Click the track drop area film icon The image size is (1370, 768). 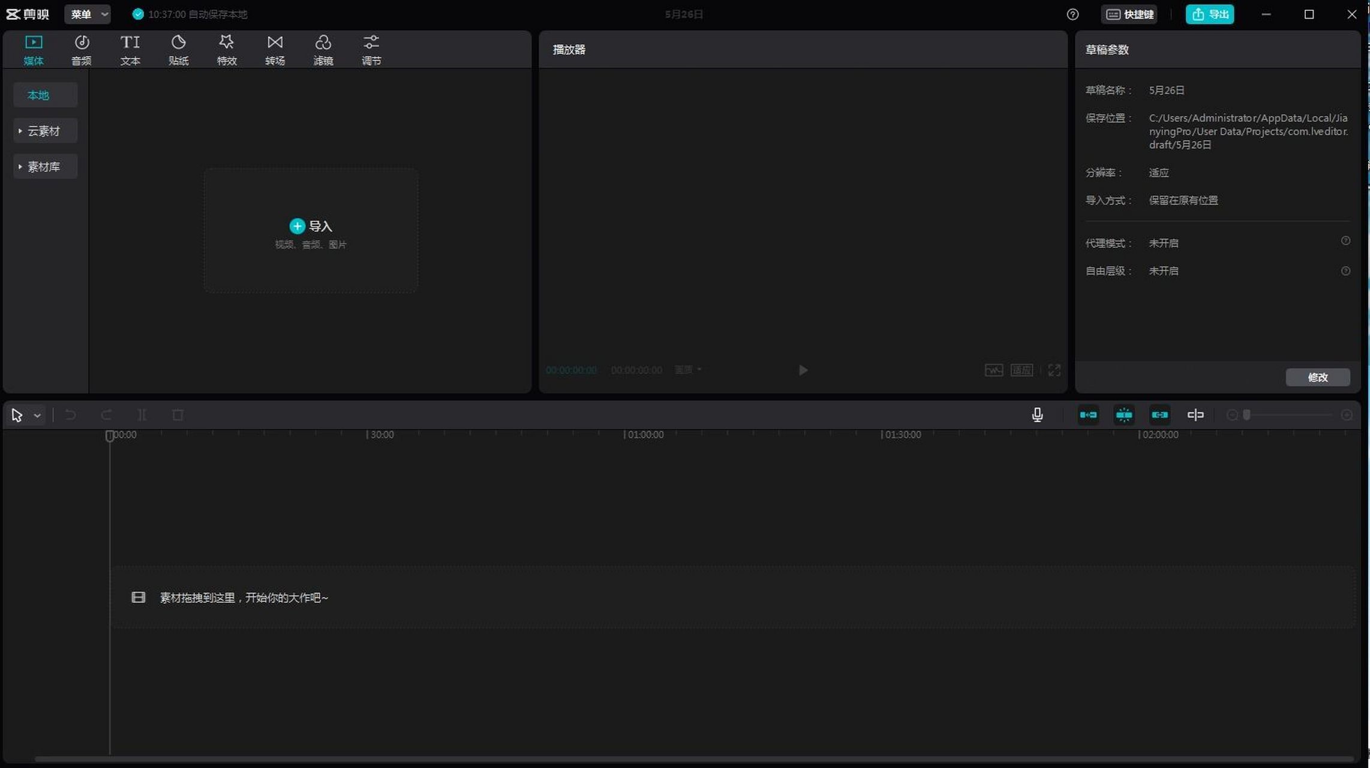(x=139, y=598)
